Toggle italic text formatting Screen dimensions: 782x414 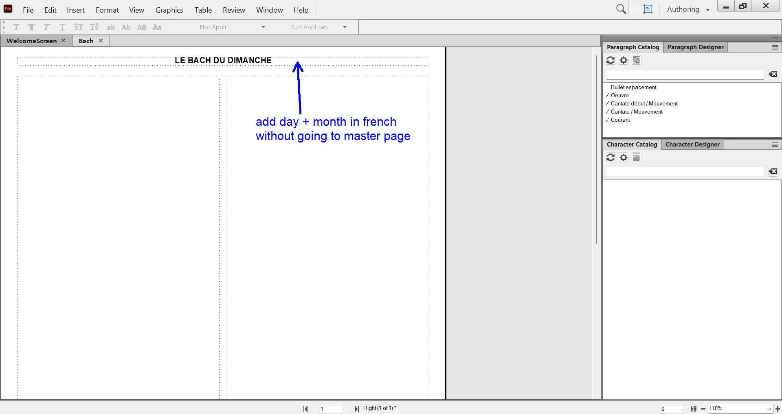click(x=47, y=27)
